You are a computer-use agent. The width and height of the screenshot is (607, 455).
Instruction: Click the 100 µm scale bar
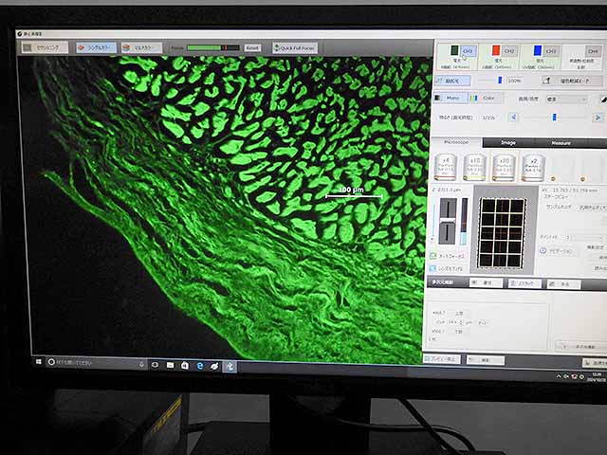point(354,192)
